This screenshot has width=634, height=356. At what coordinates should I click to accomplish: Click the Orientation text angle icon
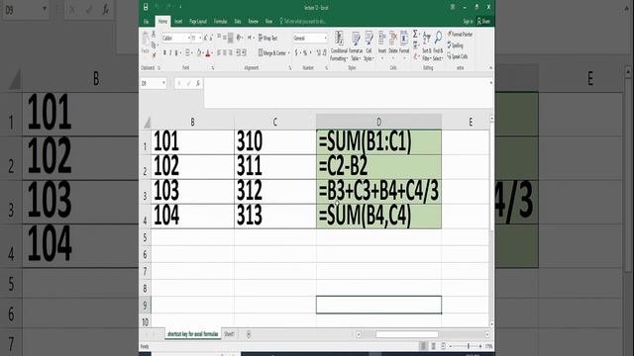click(x=239, y=38)
